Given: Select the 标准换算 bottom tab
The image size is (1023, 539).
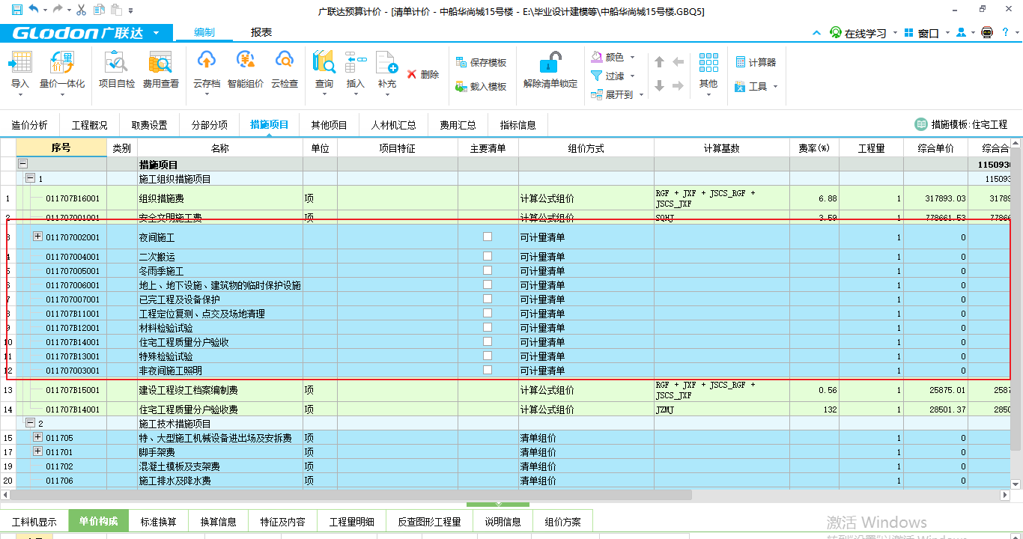Looking at the screenshot, I should click(159, 522).
